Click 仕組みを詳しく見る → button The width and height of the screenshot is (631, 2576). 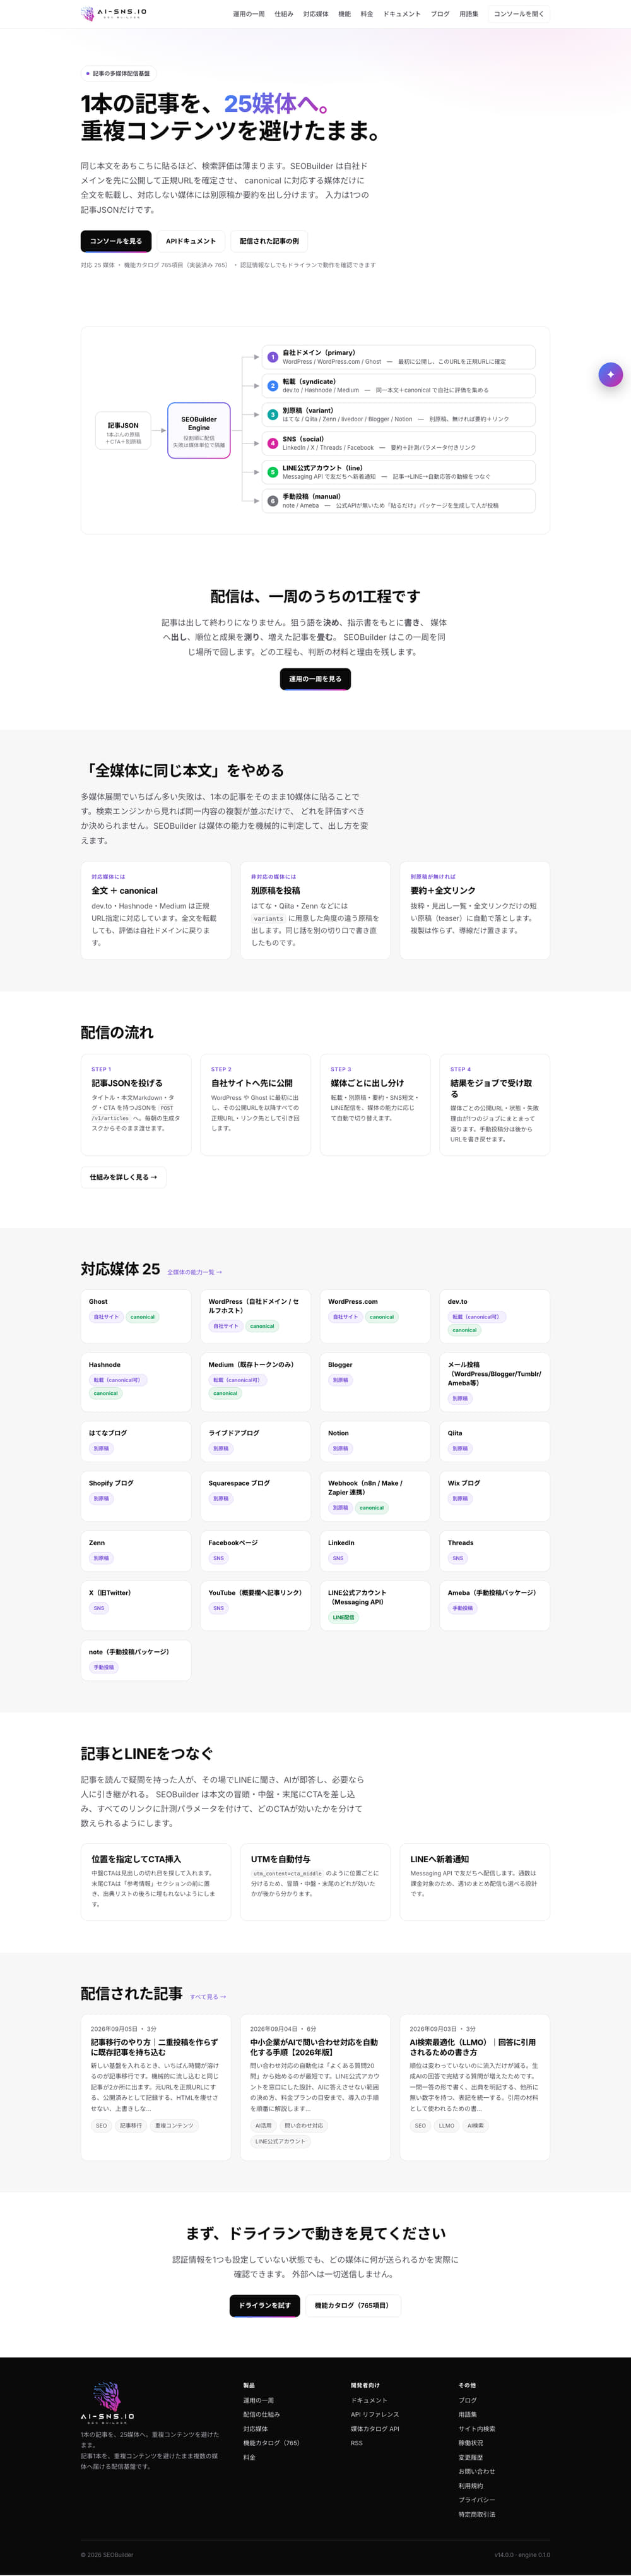coord(123,1177)
